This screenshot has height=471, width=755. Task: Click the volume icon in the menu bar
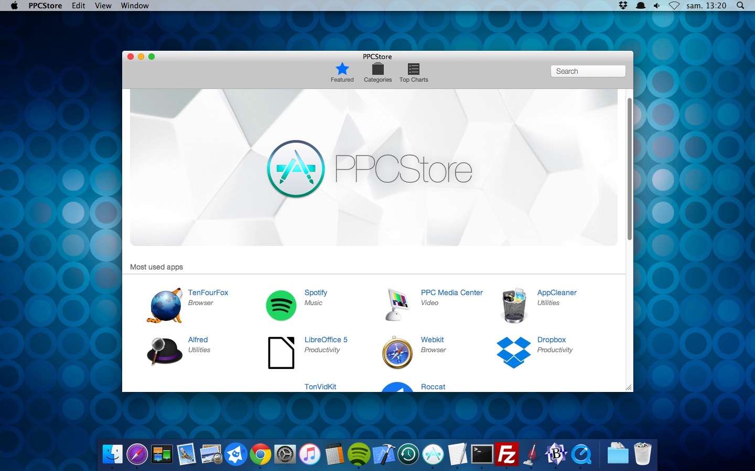pyautogui.click(x=656, y=6)
